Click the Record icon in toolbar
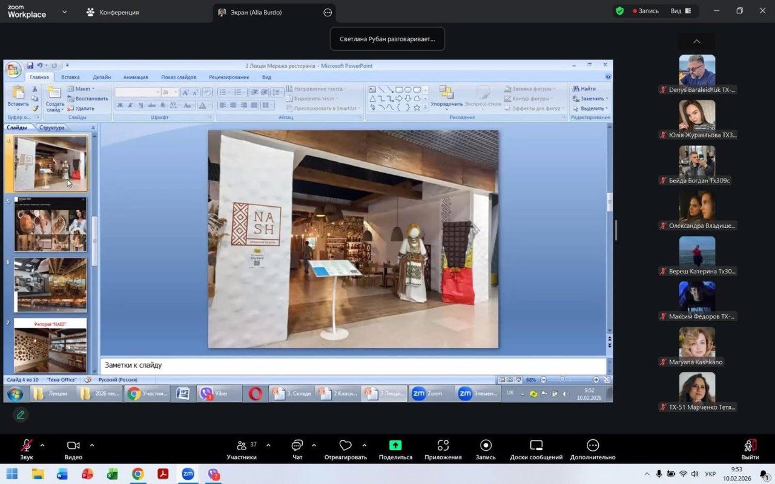Viewport: 775px width, 484px height. click(x=485, y=446)
